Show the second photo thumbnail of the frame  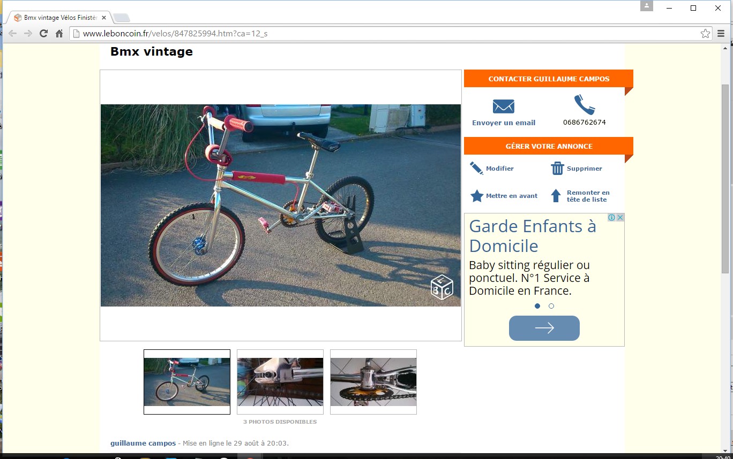(280, 382)
